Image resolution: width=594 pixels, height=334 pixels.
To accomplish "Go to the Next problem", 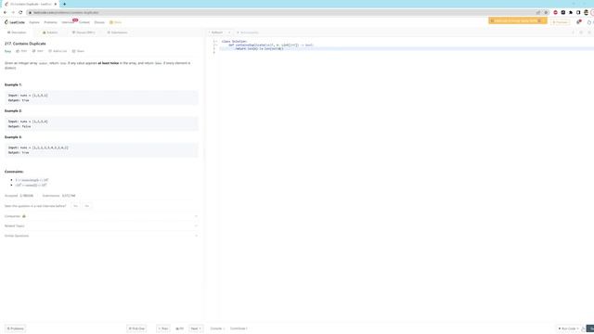I will 196,328.
